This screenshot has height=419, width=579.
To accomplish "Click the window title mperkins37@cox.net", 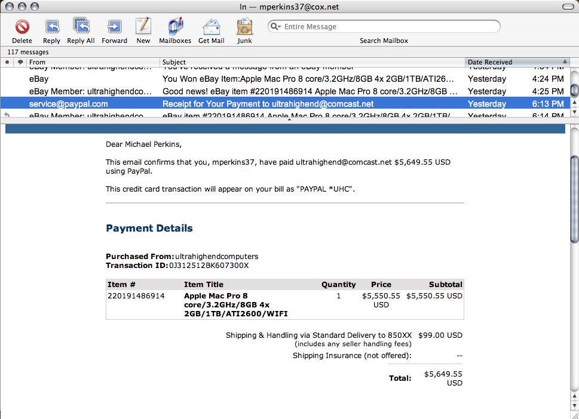I will [299, 7].
